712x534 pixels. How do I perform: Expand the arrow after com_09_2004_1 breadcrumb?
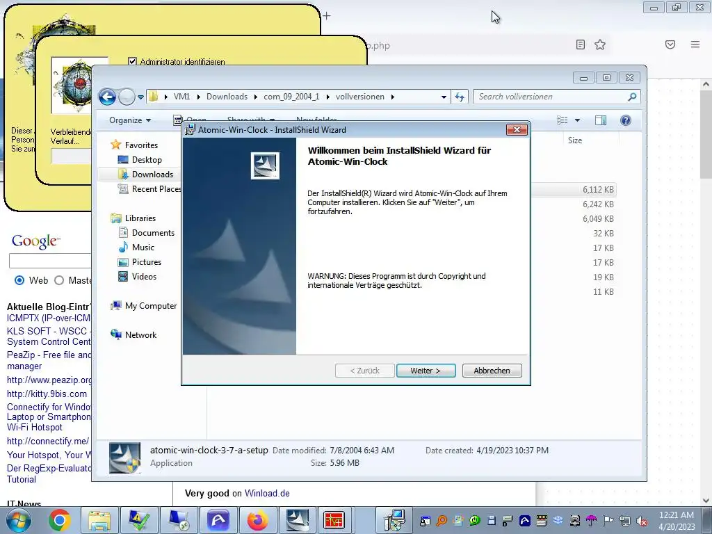click(328, 97)
